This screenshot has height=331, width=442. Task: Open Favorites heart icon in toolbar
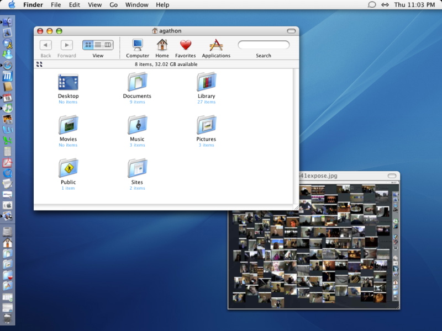coord(186,45)
